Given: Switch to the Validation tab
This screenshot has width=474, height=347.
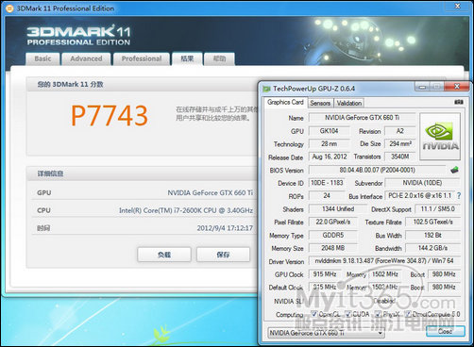Looking at the screenshot, I should (x=349, y=103).
